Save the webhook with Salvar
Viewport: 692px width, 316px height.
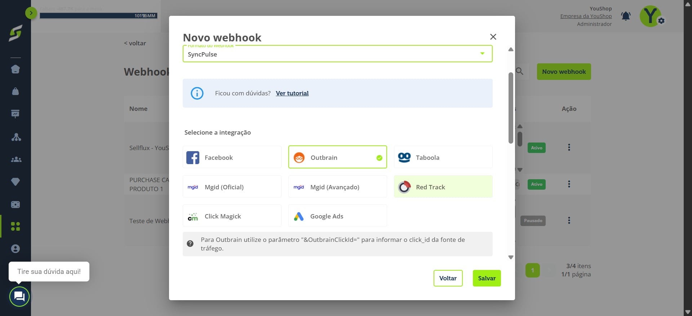(487, 278)
